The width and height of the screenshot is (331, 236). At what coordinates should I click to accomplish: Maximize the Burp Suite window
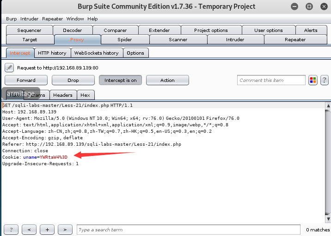point(309,6)
